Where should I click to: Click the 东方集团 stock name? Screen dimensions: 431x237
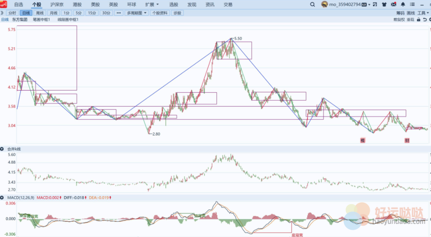tap(20, 19)
